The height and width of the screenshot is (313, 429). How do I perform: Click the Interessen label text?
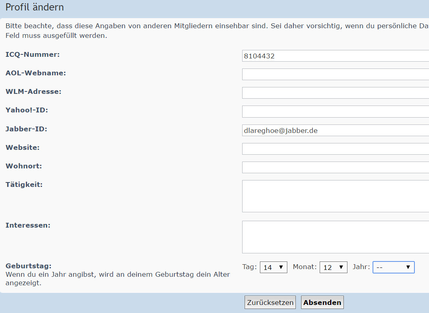(28, 225)
